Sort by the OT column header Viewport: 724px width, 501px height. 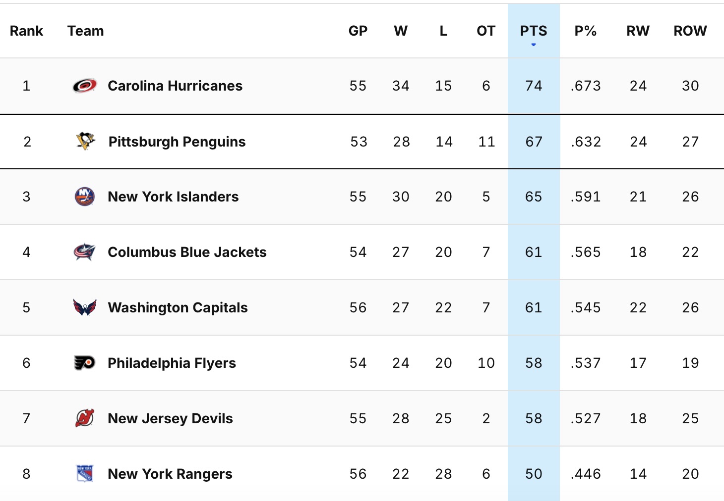click(x=486, y=31)
